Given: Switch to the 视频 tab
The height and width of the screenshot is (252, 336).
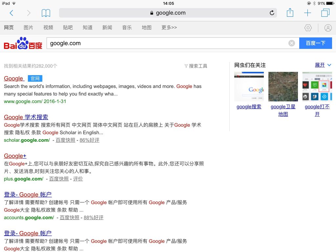Looking at the screenshot, I should click(48, 28).
